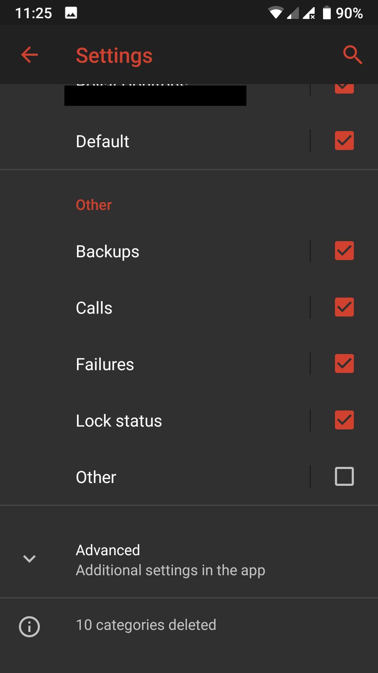Tap the battery icon in status bar
Viewport: 378px width, 673px height.
coord(327,13)
